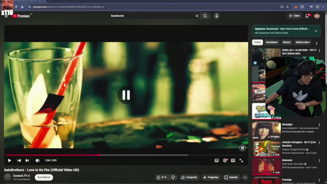Open options for Panteiga item
This screenshot has width=327, height=184.
click(319, 180)
